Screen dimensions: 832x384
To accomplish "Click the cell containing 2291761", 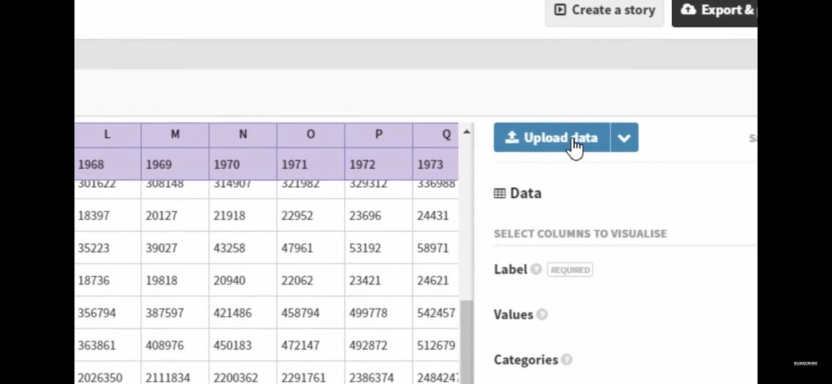I will (x=311, y=373).
